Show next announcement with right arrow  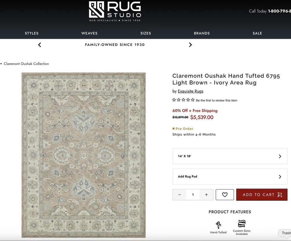pos(190,45)
